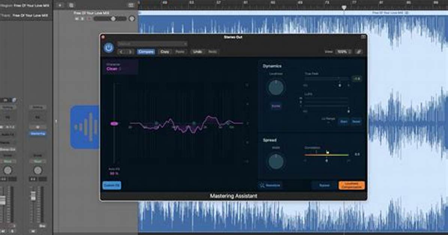Image resolution: width=448 pixels, height=235 pixels.
Task: Click the link icon in plugin header
Action: (359, 52)
